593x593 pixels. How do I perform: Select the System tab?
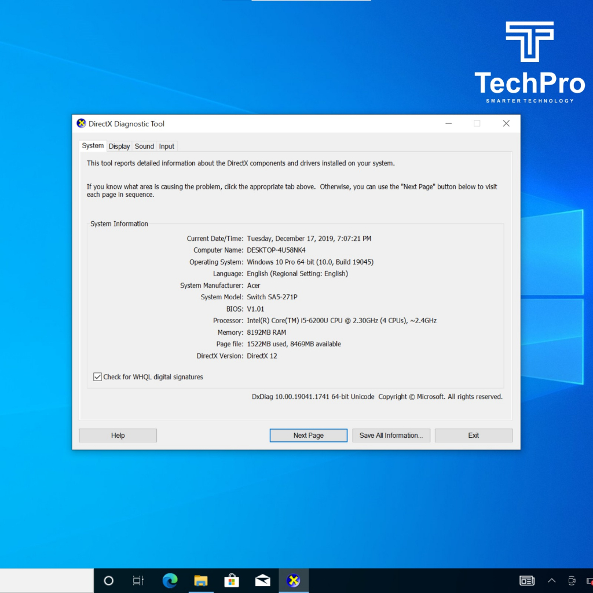pyautogui.click(x=93, y=146)
